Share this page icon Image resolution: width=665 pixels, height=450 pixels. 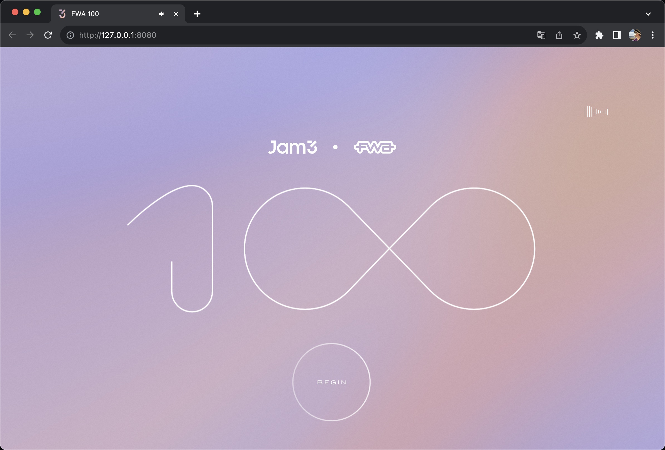559,35
